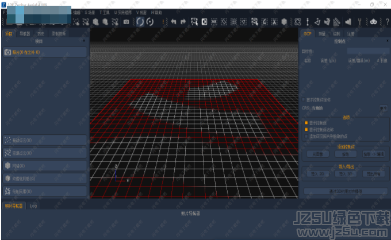Click the 更改 button next to CRS
The height and width of the screenshot is (240, 391).
(x=383, y=108)
